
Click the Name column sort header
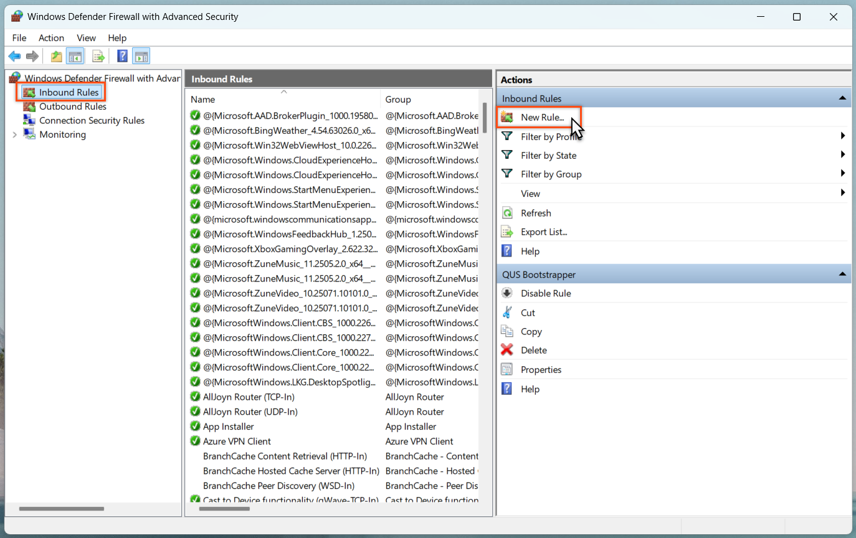coord(283,99)
